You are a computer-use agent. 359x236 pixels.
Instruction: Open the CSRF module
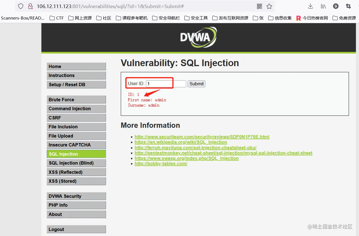pos(76,118)
